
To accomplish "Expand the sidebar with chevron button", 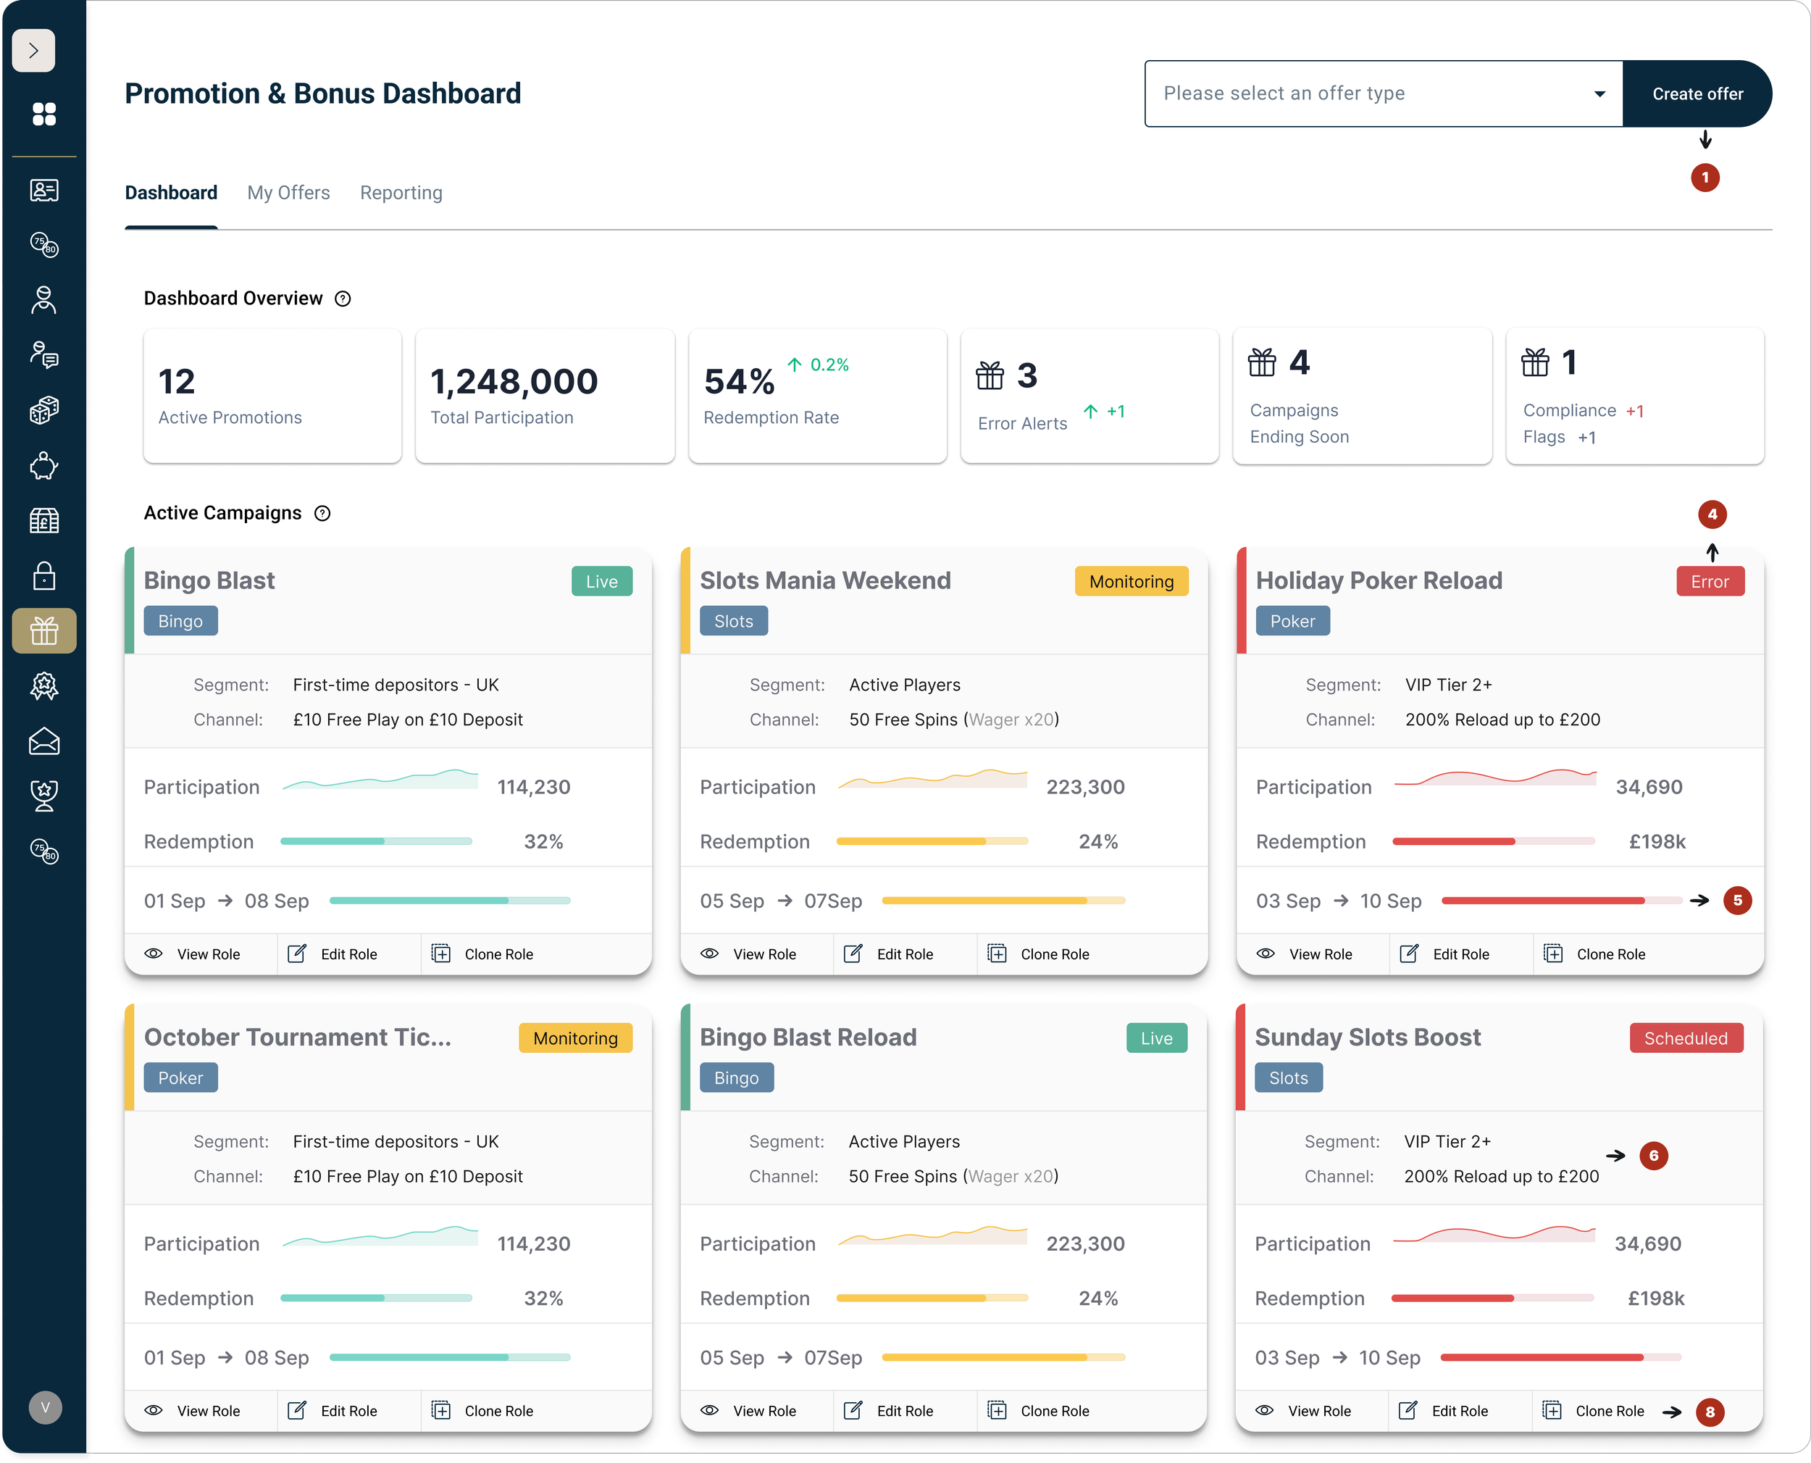I will coord(34,51).
